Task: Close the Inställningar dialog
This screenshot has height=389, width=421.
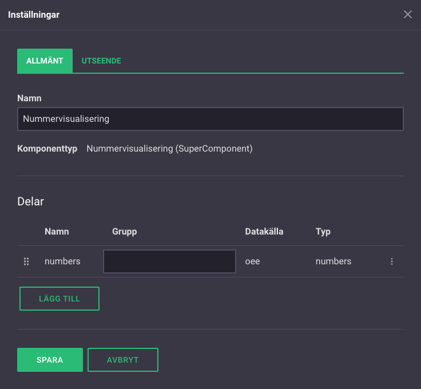Action: click(x=408, y=14)
